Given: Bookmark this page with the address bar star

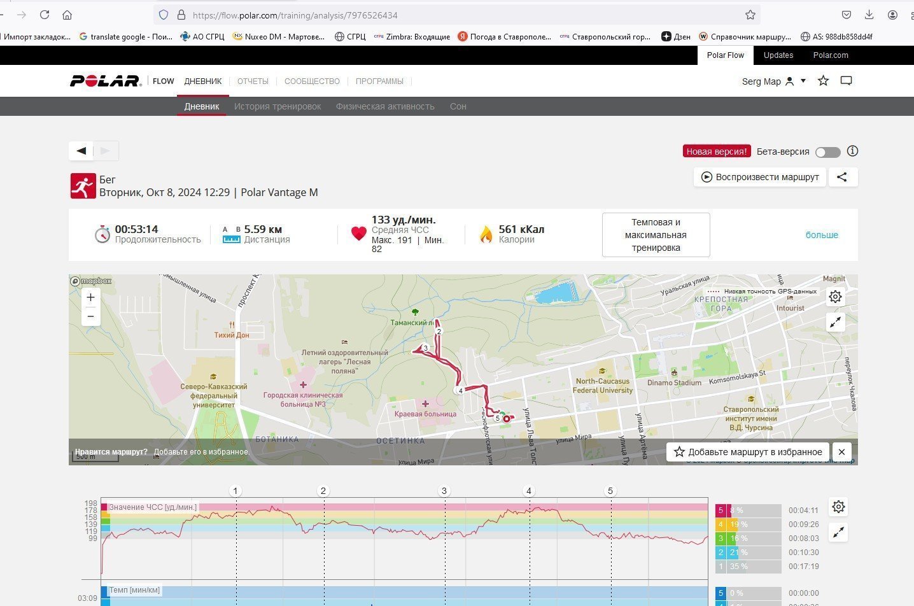Looking at the screenshot, I should click(x=750, y=15).
